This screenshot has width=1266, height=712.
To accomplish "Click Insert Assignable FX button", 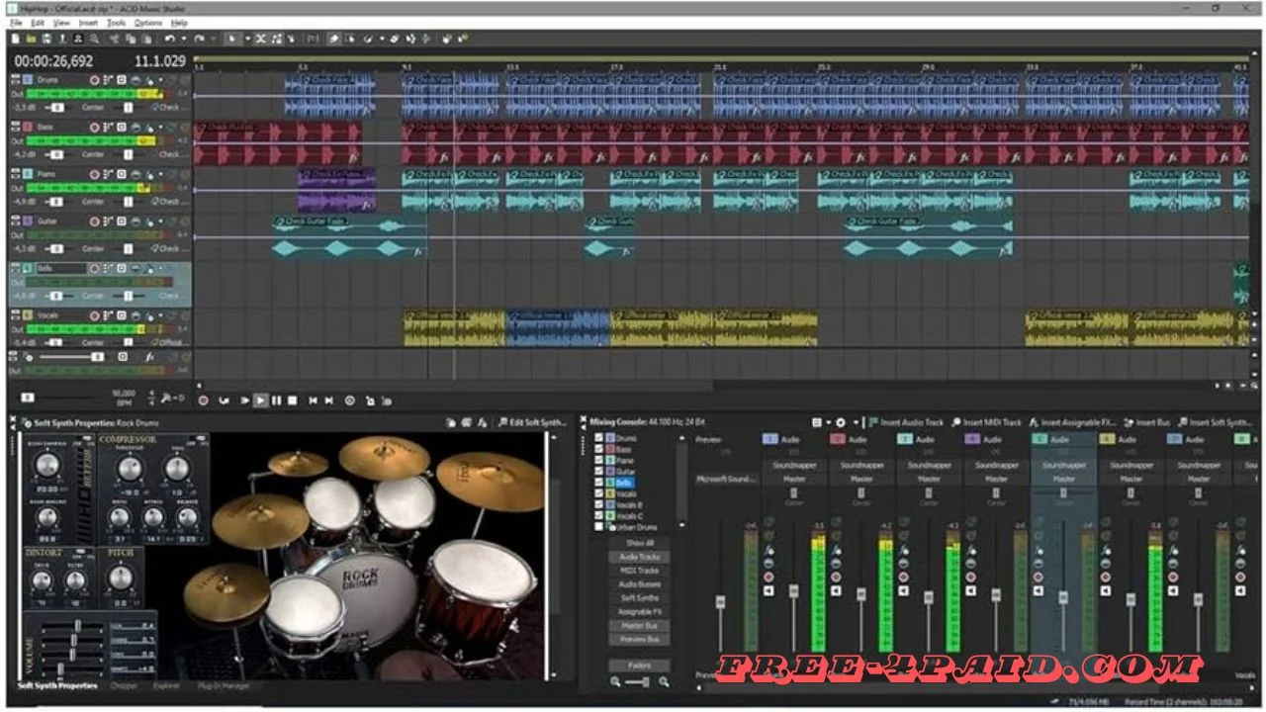I will click(x=1073, y=422).
